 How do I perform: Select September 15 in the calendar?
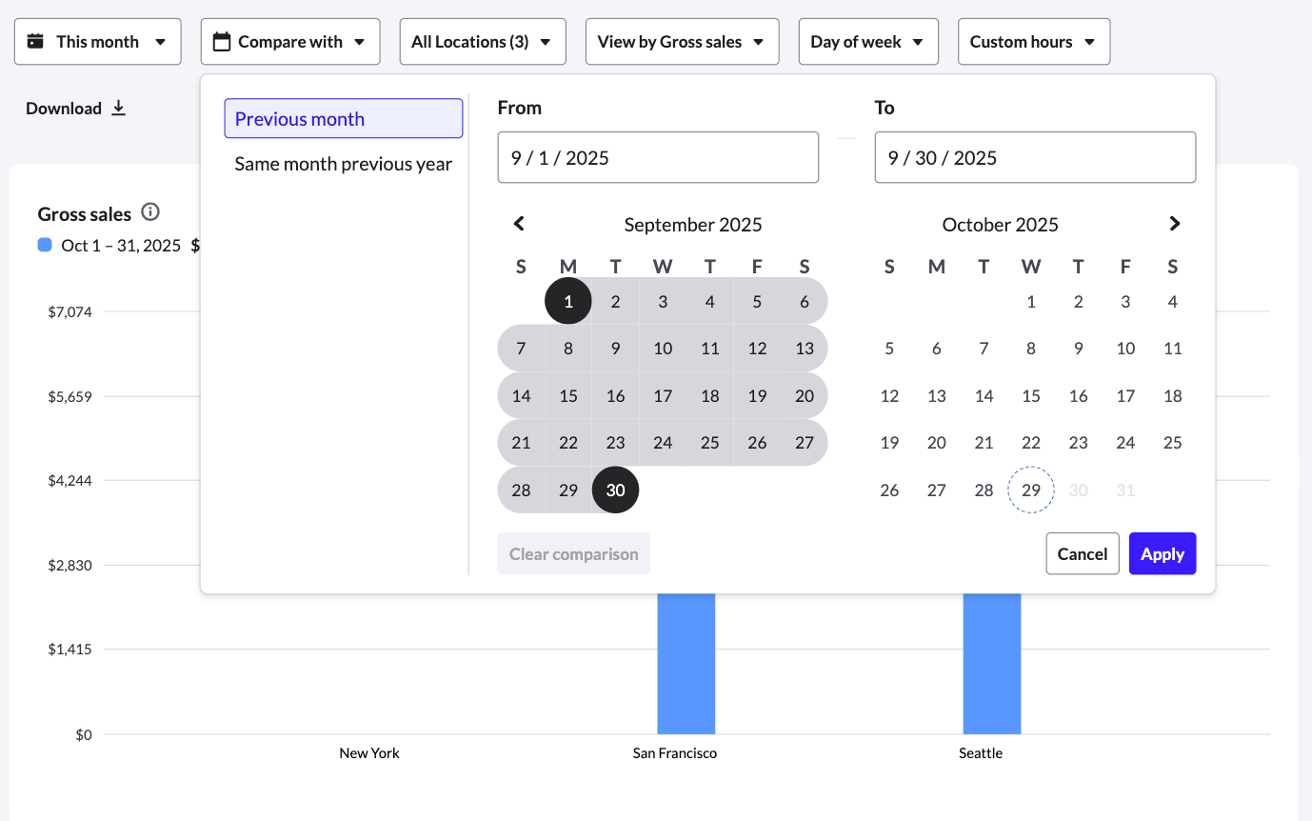click(x=568, y=395)
